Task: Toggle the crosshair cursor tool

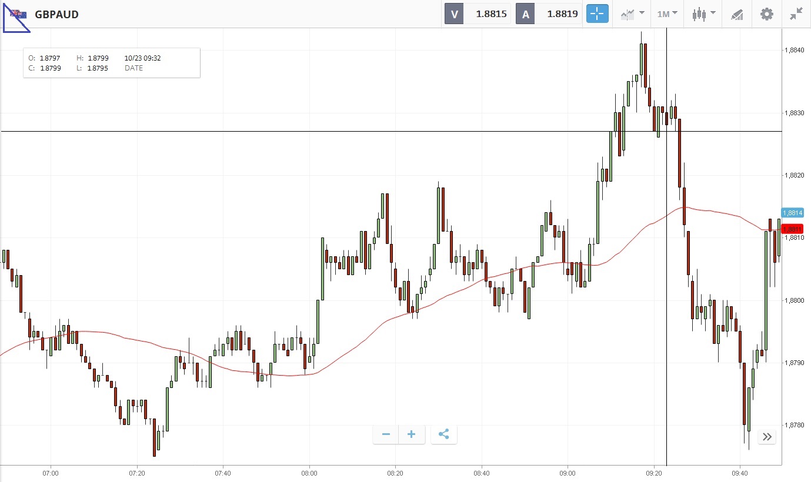Action: (597, 14)
